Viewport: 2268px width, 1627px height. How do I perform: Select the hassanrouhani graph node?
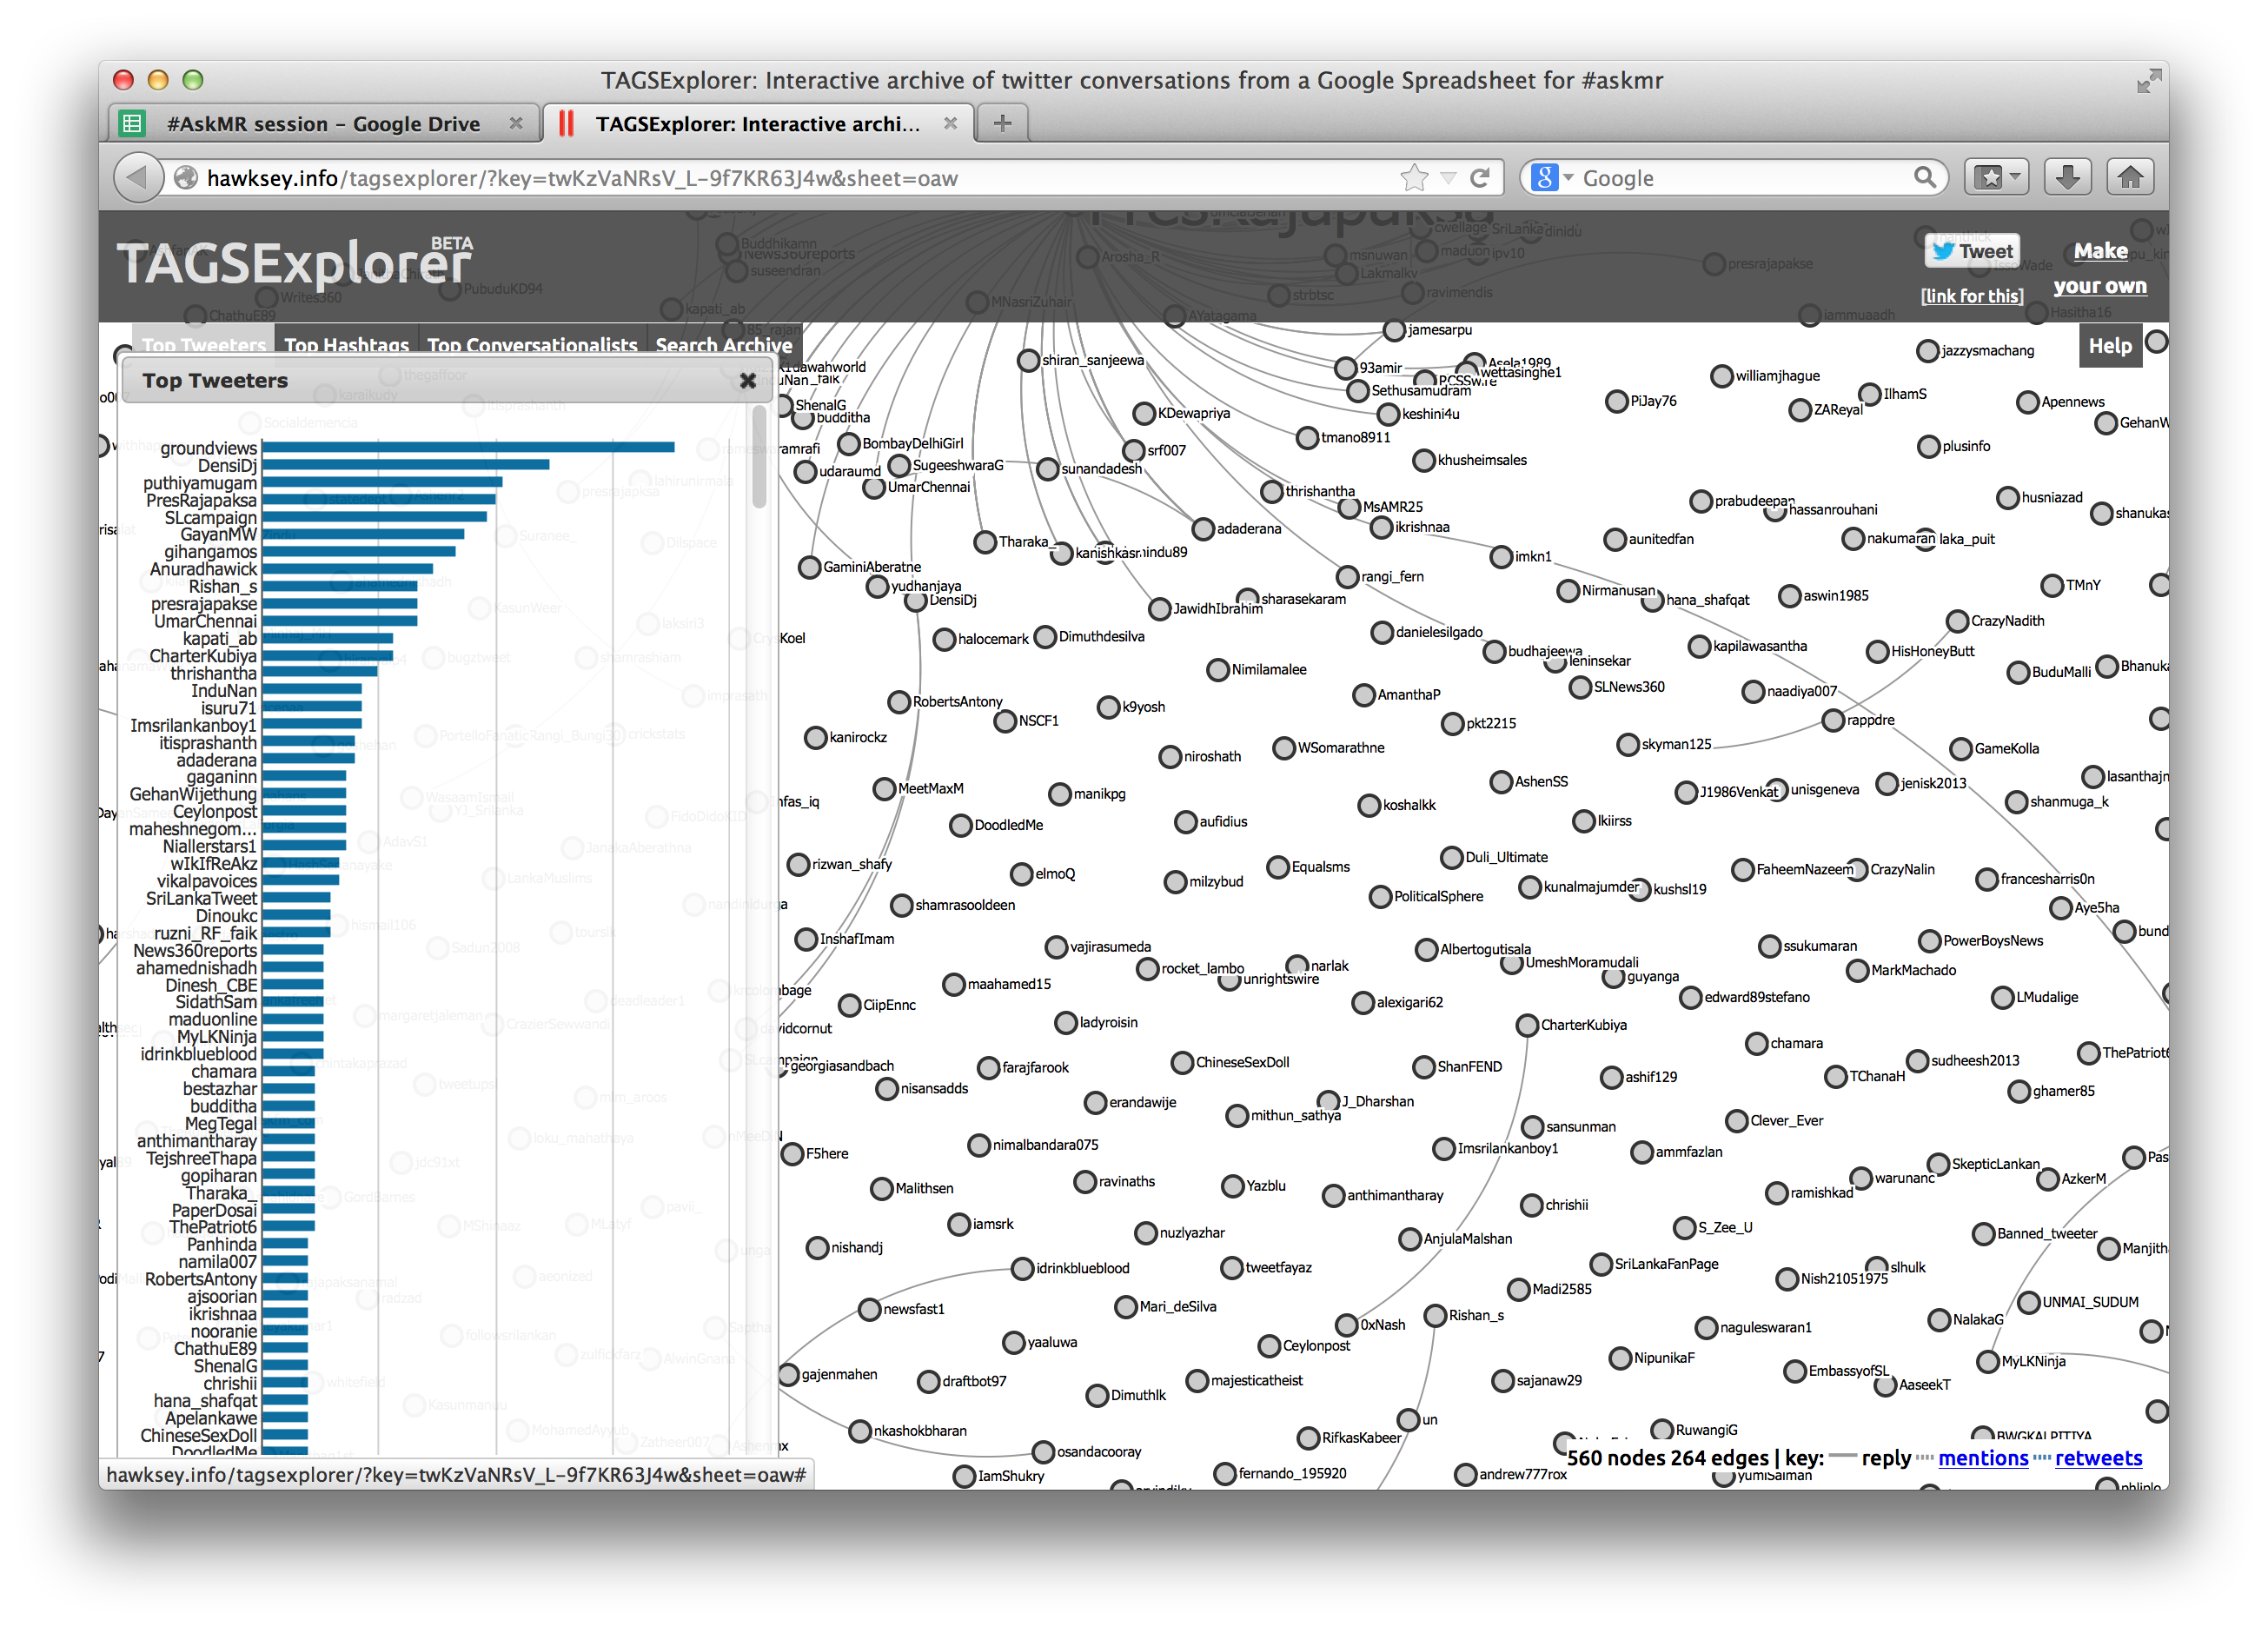click(1775, 511)
